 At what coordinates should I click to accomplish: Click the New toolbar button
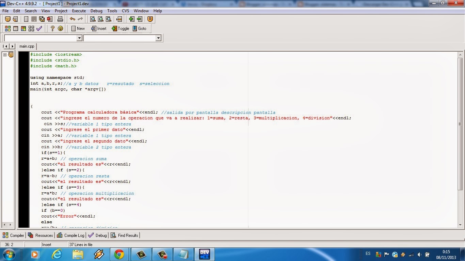click(x=78, y=29)
